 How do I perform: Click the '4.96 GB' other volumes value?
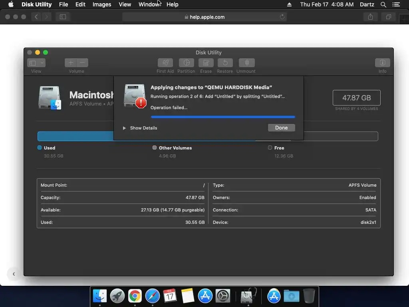point(167,156)
